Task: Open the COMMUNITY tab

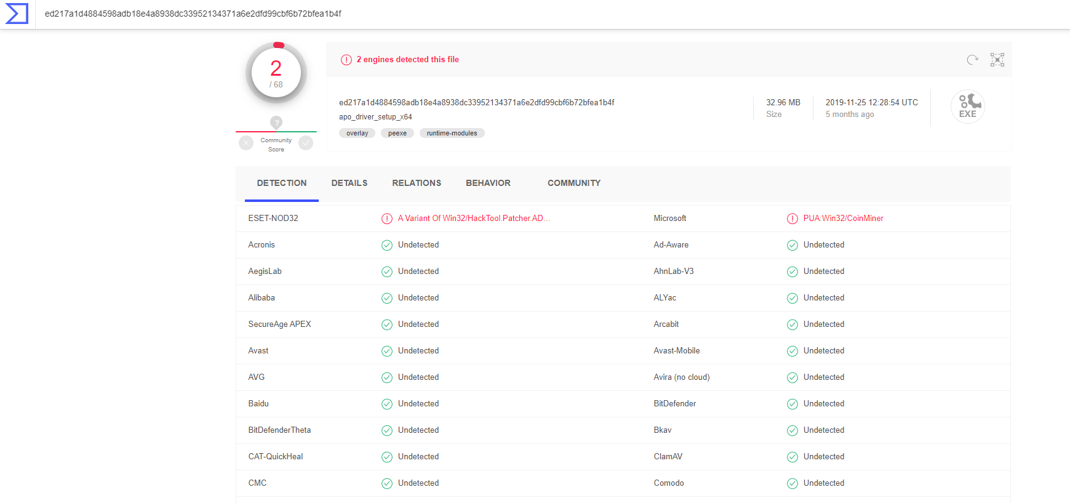Action: pos(574,183)
